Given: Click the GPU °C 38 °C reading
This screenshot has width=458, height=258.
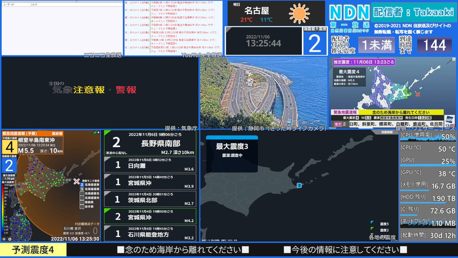Looking at the screenshot, I should [427, 173].
